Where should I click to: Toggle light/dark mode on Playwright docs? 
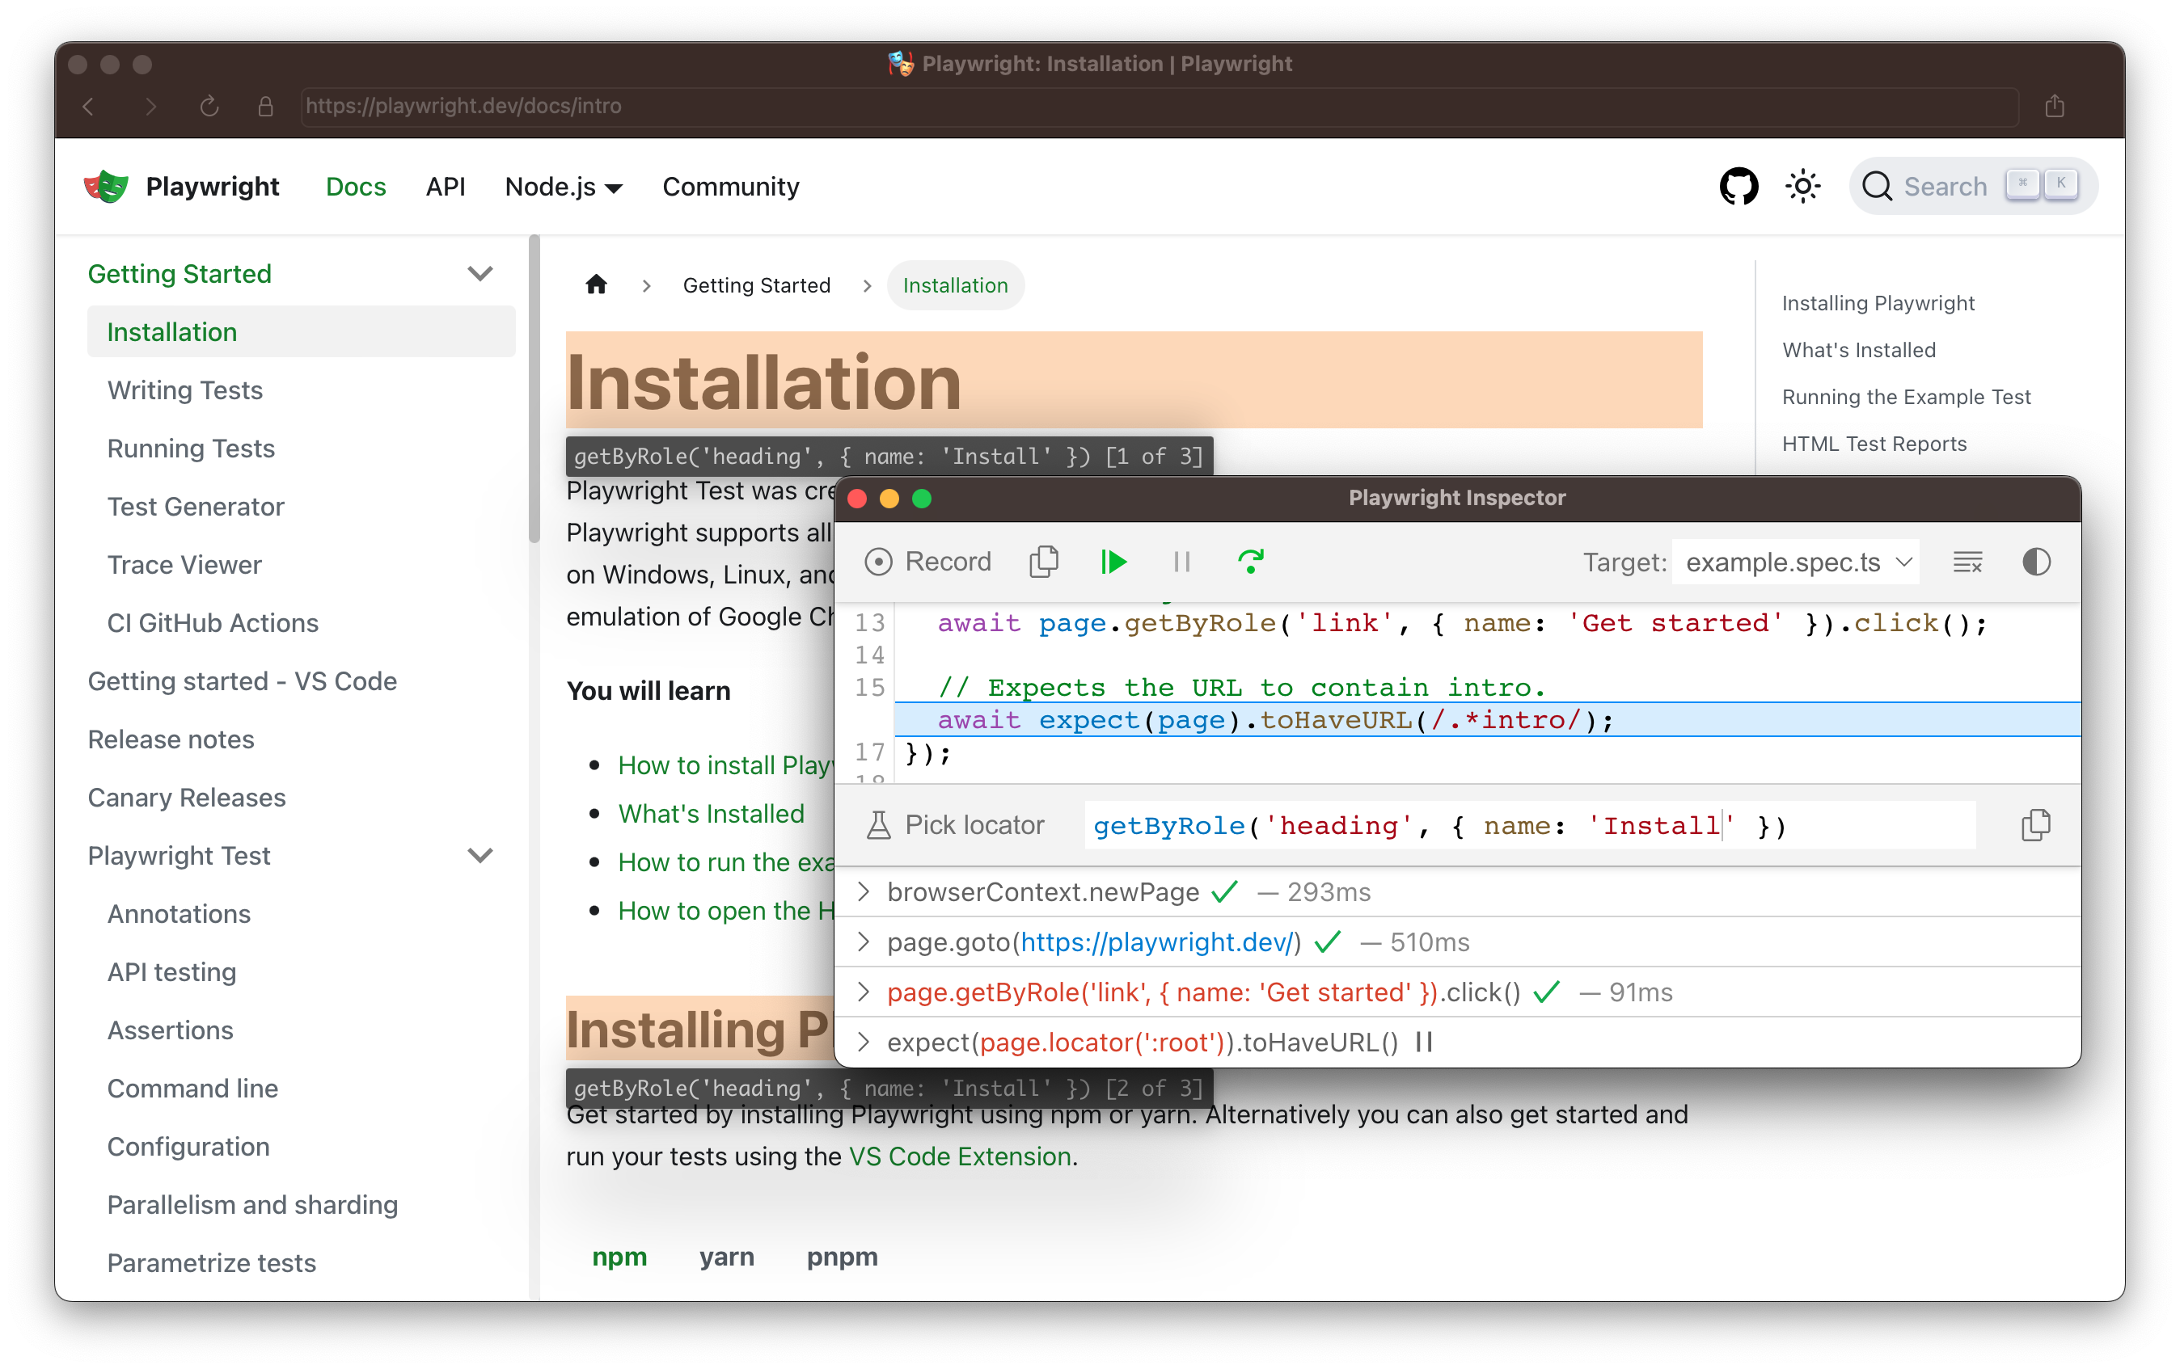1803,186
